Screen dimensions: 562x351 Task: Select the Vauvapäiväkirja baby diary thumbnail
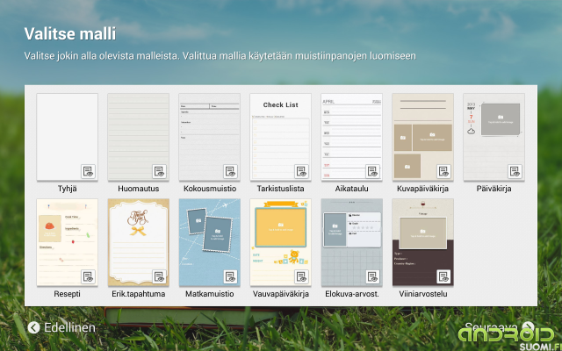[281, 242]
